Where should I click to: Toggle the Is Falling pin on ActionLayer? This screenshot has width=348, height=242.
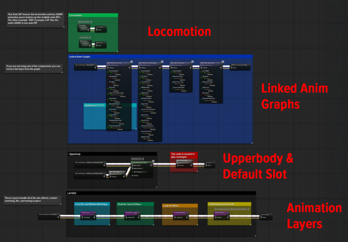point(108,82)
